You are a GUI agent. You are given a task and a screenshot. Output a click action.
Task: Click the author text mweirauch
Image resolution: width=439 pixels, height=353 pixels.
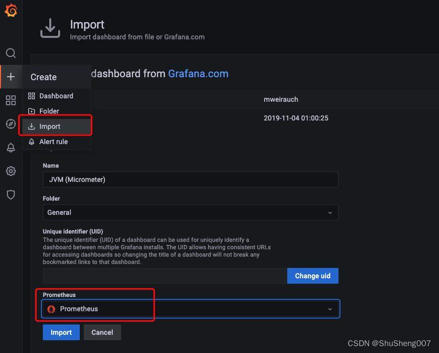pos(281,99)
